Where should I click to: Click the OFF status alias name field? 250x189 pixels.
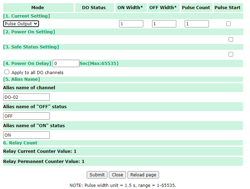tap(26, 116)
